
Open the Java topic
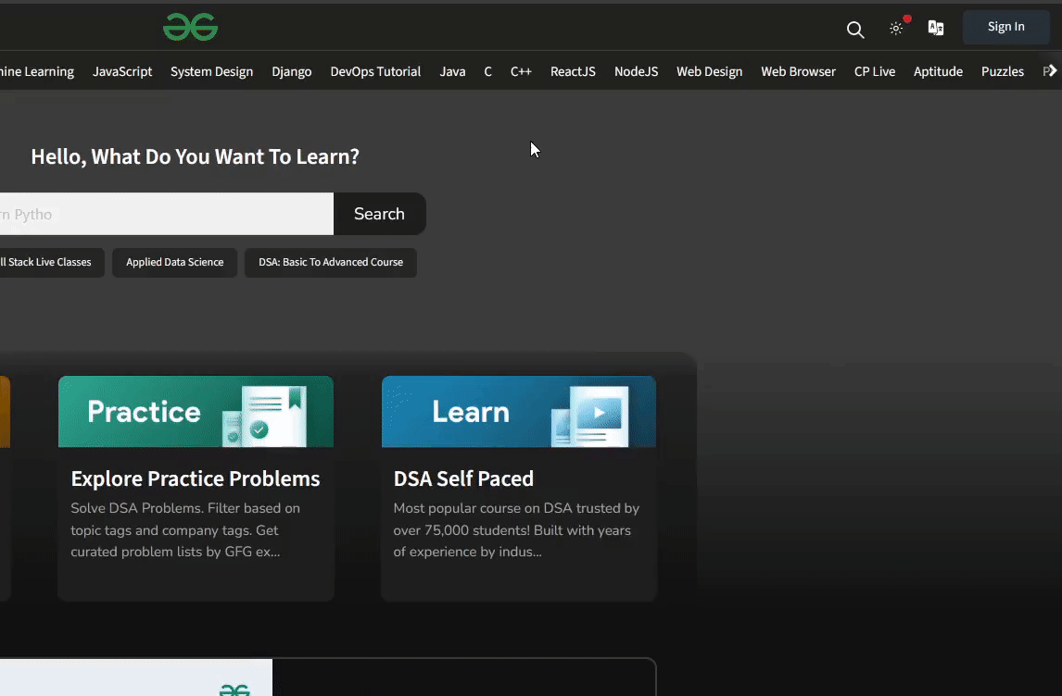pyautogui.click(x=452, y=71)
